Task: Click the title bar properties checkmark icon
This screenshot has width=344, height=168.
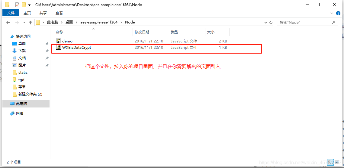Action: pyautogui.click(x=17, y=5)
